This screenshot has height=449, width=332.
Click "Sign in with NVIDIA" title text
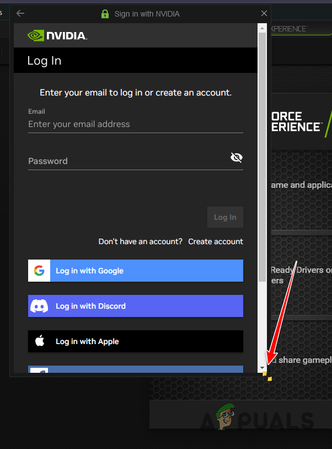[147, 14]
